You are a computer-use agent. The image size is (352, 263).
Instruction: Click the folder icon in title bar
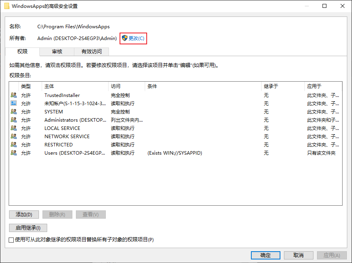(x=7, y=6)
